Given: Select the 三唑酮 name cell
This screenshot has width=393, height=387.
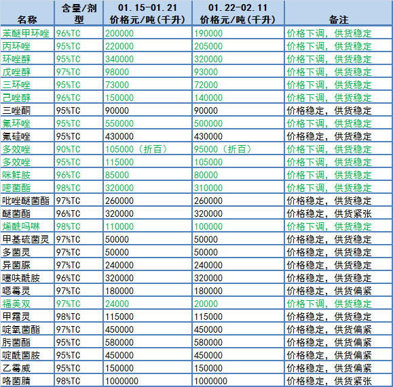Looking at the screenshot, I should click(27, 110).
